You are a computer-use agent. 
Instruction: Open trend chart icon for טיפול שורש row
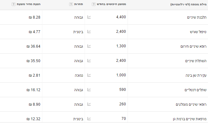(x=89, y=32)
